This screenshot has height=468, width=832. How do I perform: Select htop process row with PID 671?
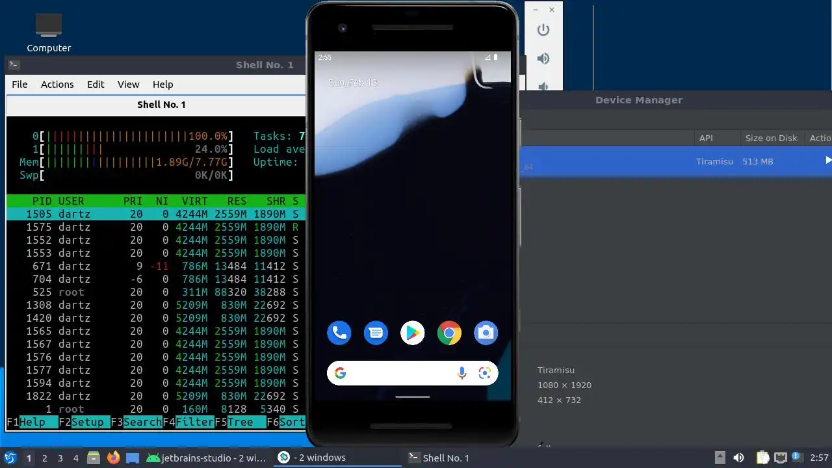(156, 266)
